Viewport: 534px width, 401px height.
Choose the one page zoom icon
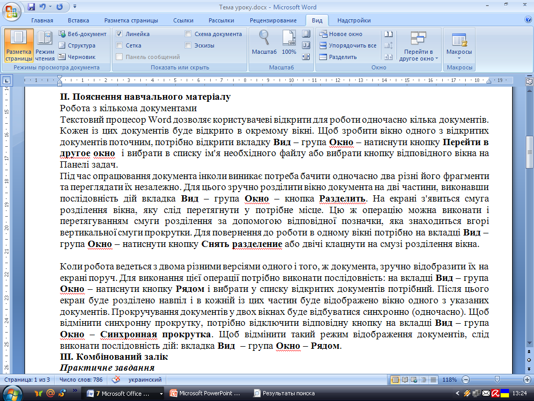[x=306, y=34]
